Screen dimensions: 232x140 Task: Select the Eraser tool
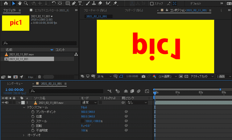pyautogui.click(x=100, y=3)
